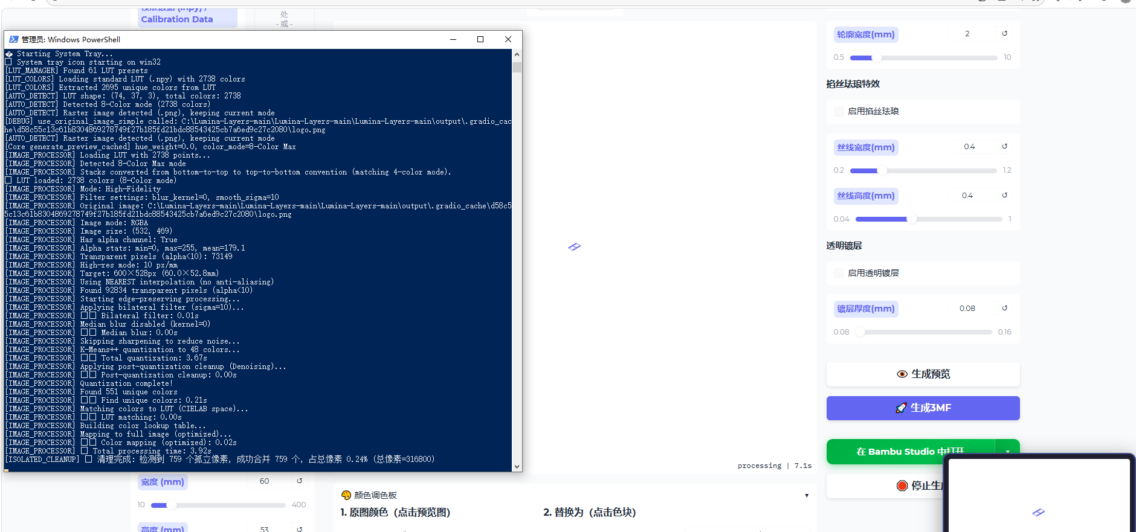Enable the 启用透明镀层 checkbox

click(x=839, y=273)
